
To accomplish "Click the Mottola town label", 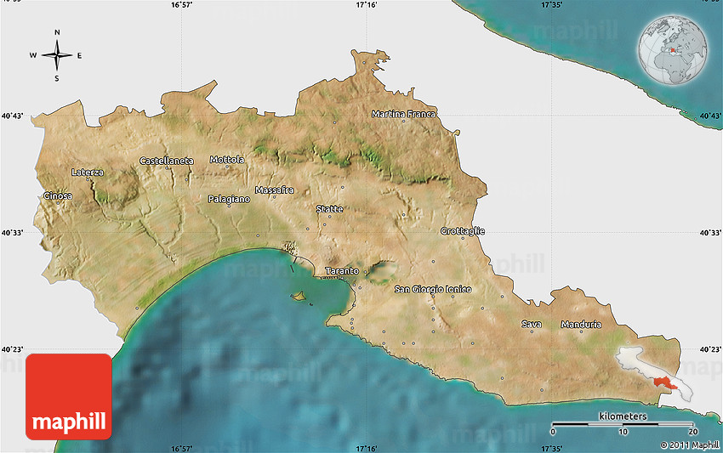I will coord(227,160).
